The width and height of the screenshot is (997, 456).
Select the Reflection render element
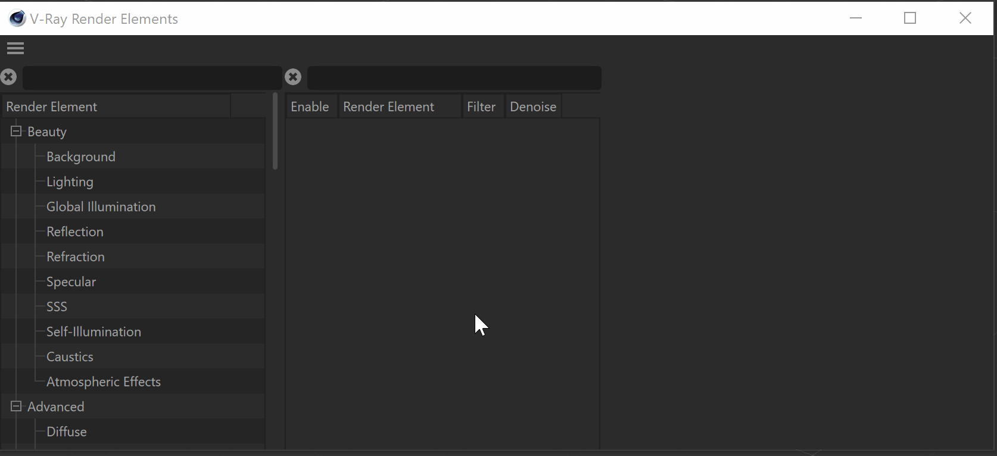point(75,232)
